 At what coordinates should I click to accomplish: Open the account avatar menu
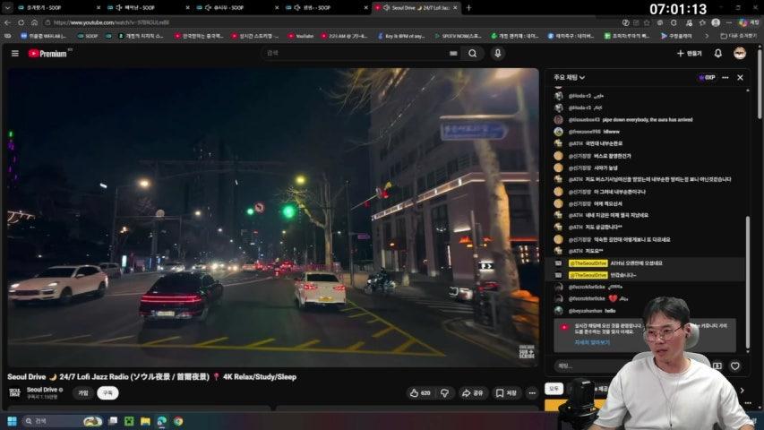[740, 53]
